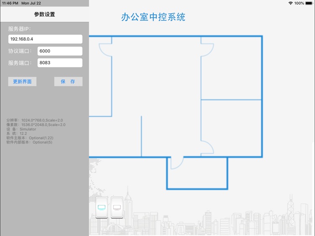Click the 服务器IP label

point(19,29)
